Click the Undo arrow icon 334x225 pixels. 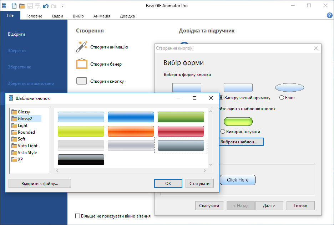point(46,6)
